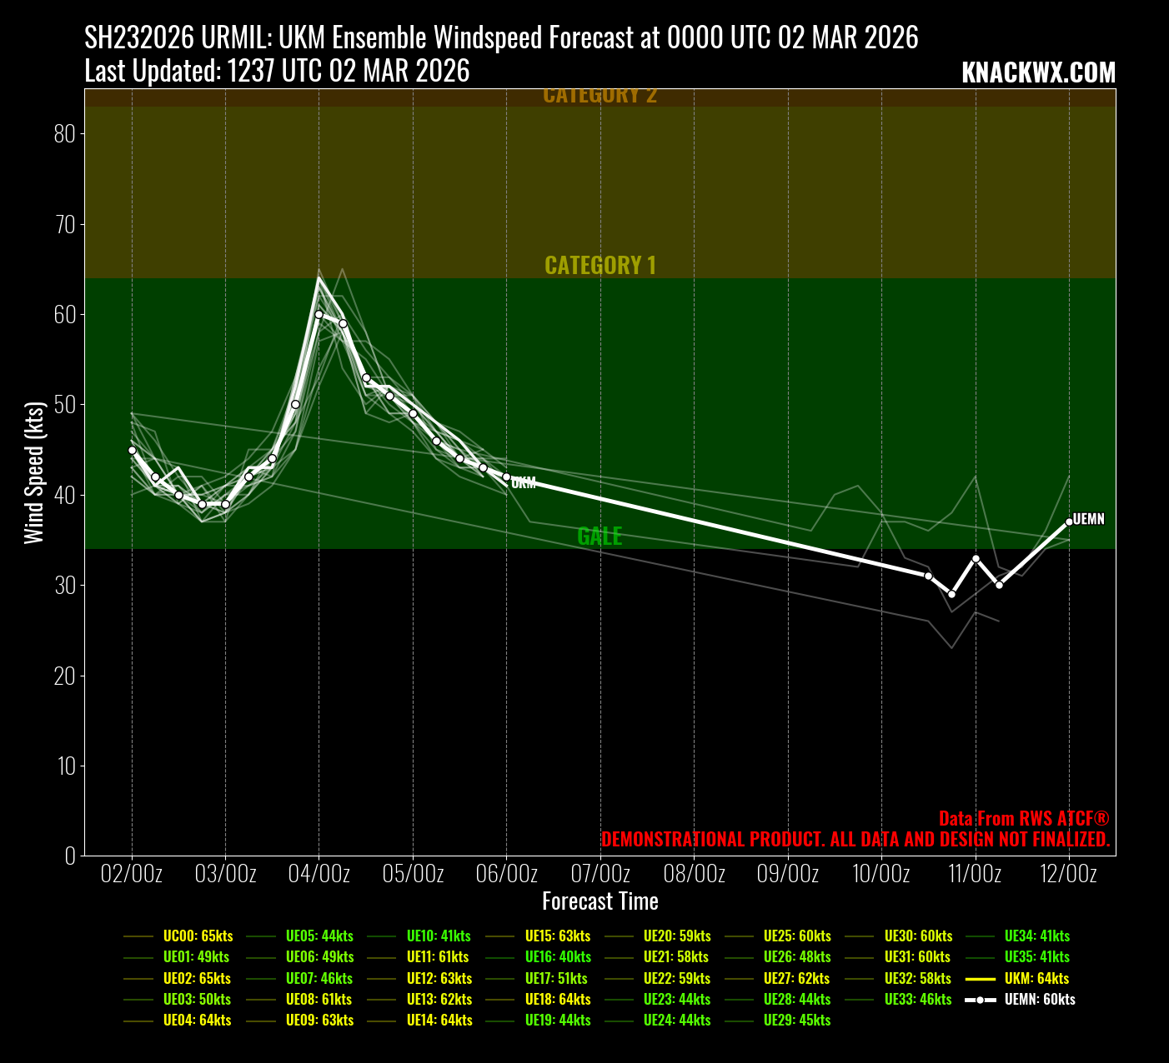Click the UE17: 51kts legend entry
The image size is (1169, 1063).
tap(556, 978)
